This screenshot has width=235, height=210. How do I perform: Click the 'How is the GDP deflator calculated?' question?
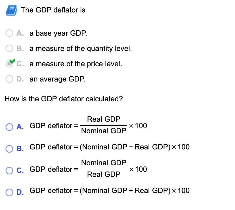click(64, 99)
